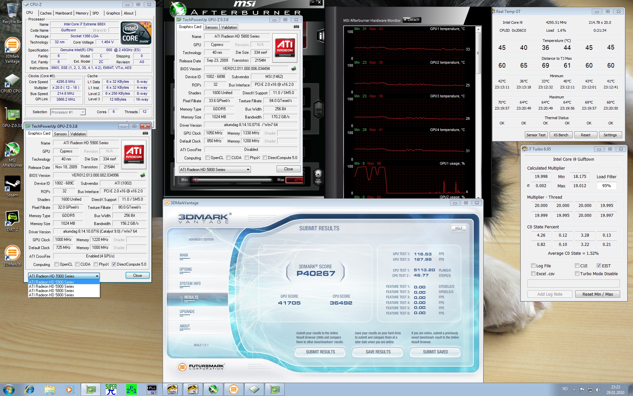Screen dimensions: 633x396
Task: Open System Info in 3DMark Vantage menu
Action: tap(190, 283)
